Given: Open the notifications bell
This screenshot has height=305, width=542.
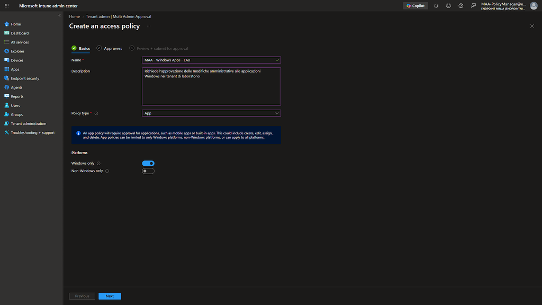Looking at the screenshot, I should [436, 6].
